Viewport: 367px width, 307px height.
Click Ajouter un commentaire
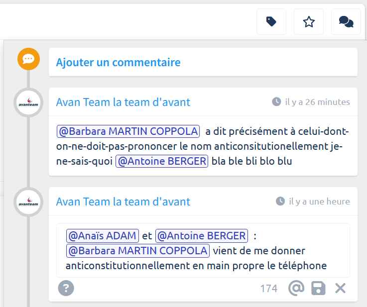tap(118, 62)
